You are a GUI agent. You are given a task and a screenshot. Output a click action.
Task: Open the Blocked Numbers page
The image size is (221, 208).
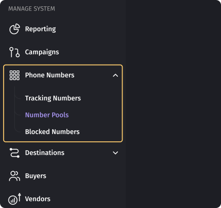coord(52,132)
